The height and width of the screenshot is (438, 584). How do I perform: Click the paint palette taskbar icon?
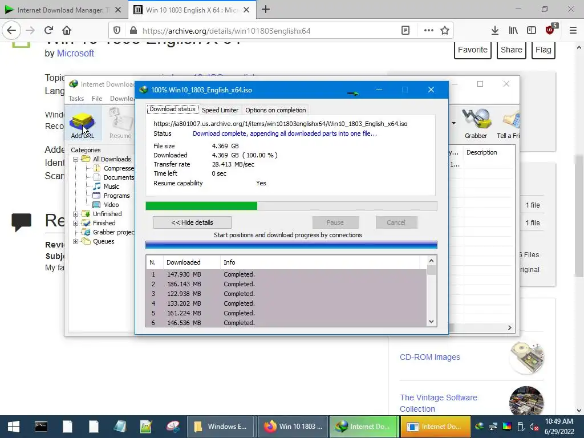(x=173, y=427)
